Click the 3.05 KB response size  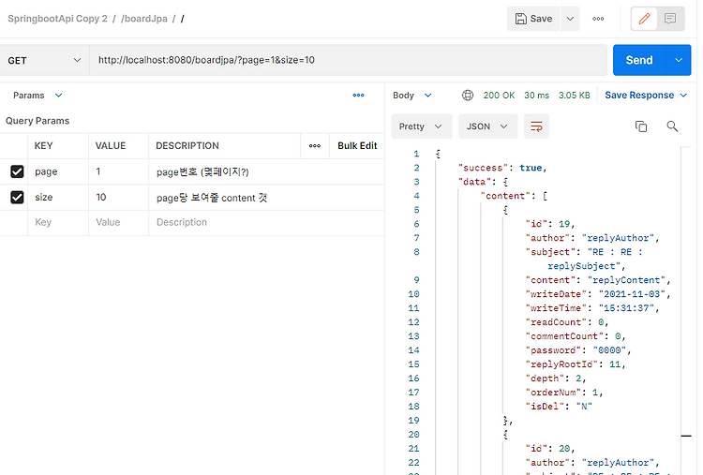pos(575,96)
